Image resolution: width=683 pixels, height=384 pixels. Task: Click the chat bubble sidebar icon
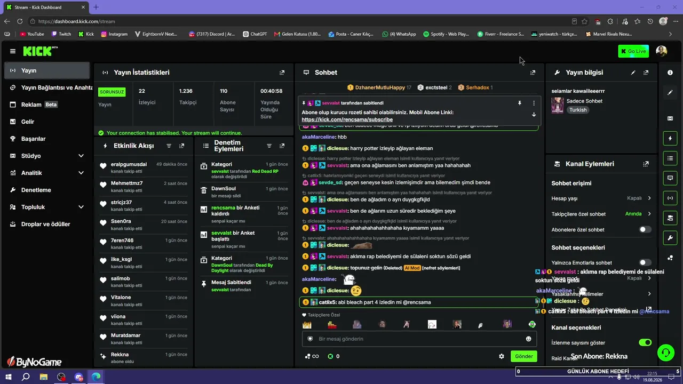[670, 178]
